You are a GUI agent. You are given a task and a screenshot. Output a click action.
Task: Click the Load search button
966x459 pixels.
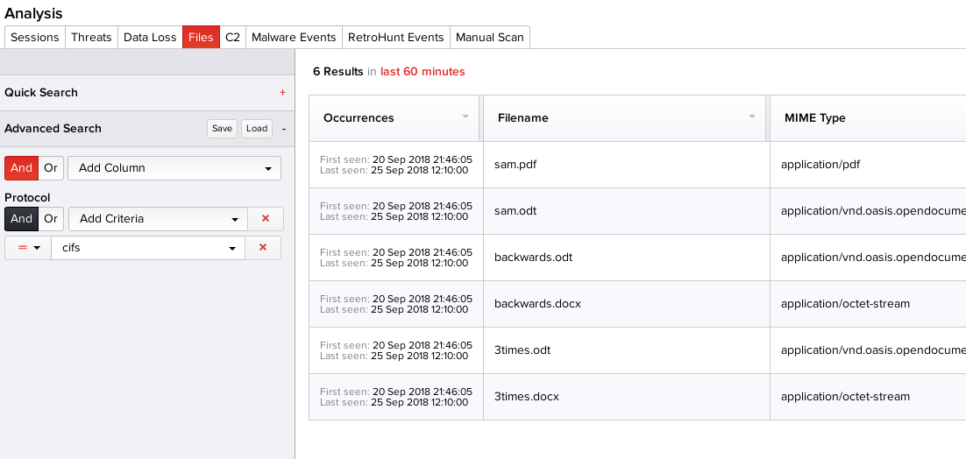(x=257, y=129)
